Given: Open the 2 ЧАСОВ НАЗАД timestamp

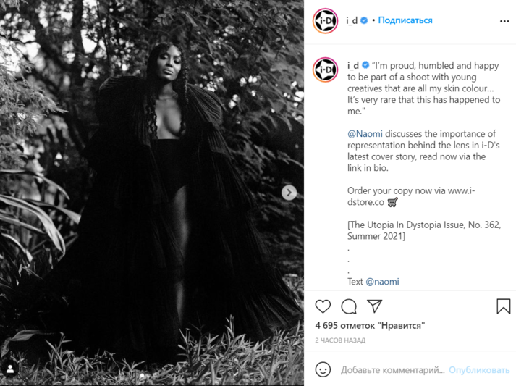Looking at the screenshot, I should [x=340, y=340].
